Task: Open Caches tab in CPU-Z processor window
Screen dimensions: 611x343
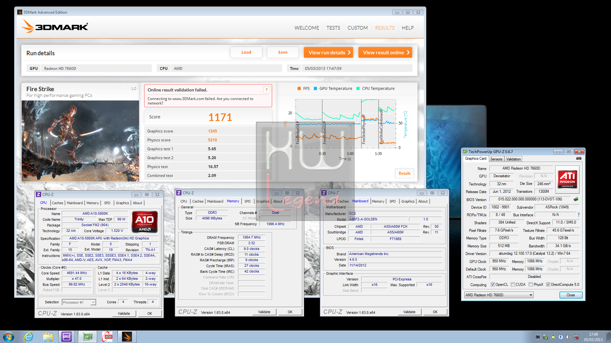Action: tap(58, 203)
